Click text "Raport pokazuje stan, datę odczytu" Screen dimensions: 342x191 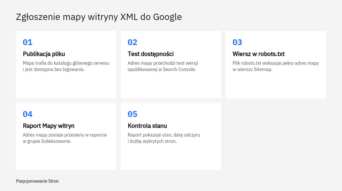tap(164, 135)
